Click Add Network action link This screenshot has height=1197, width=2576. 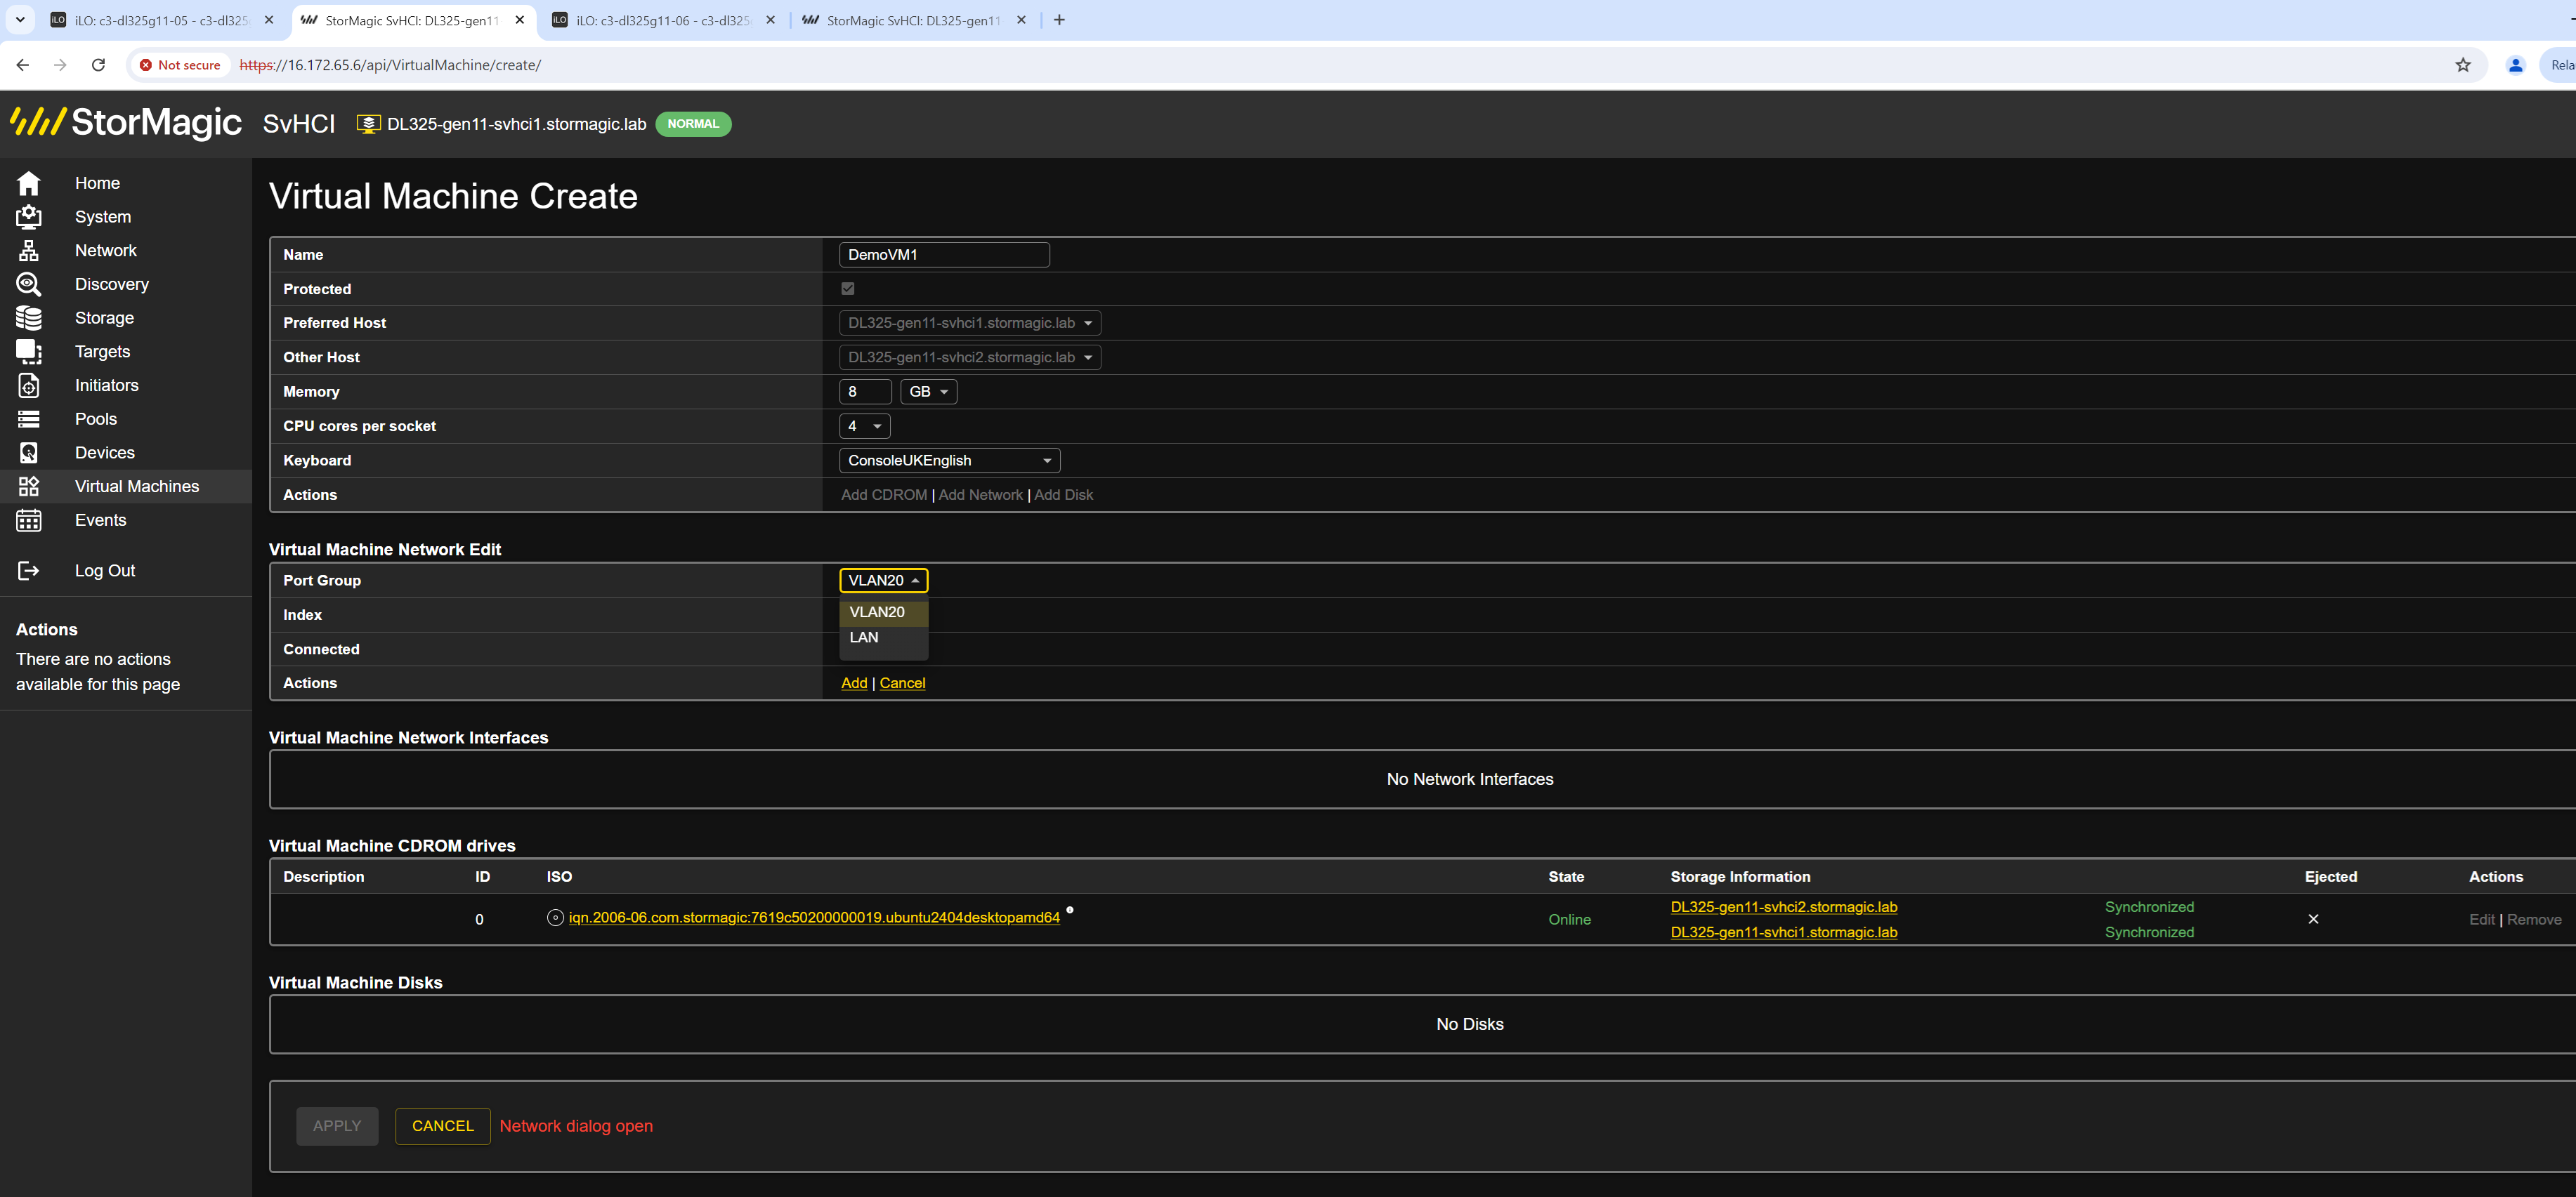click(x=980, y=496)
